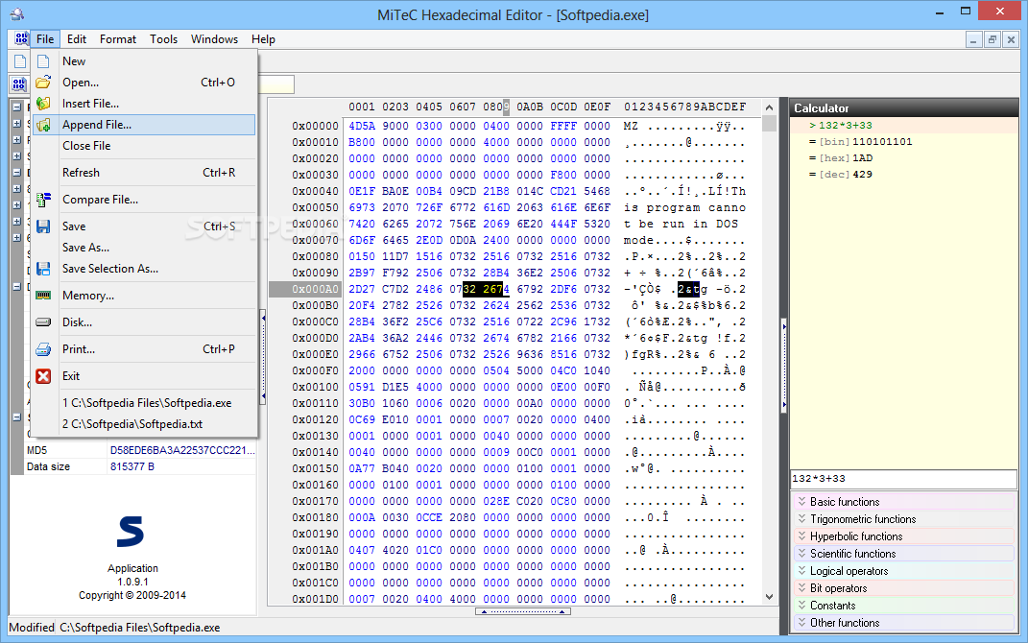Click the [dec] 429 calculator result
Screen dimensions: 1028x643
pos(841,175)
